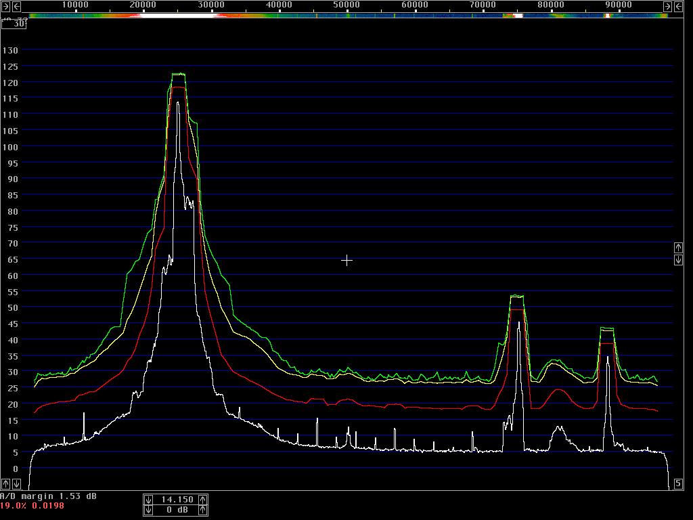
Task: Click the box showing 30 at top left
Action: (14, 24)
